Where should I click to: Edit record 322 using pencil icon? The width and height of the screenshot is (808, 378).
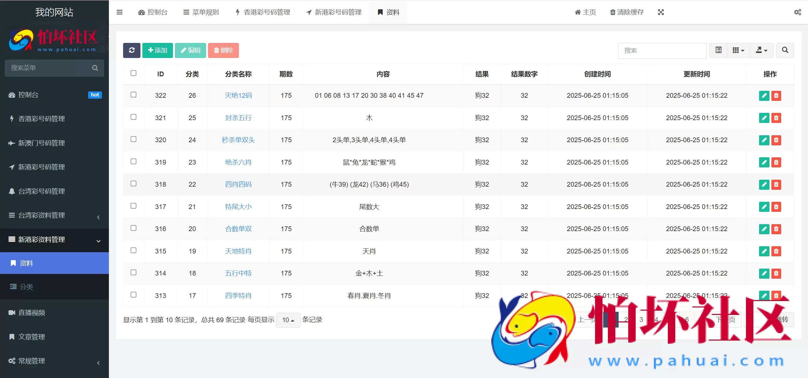click(x=764, y=96)
